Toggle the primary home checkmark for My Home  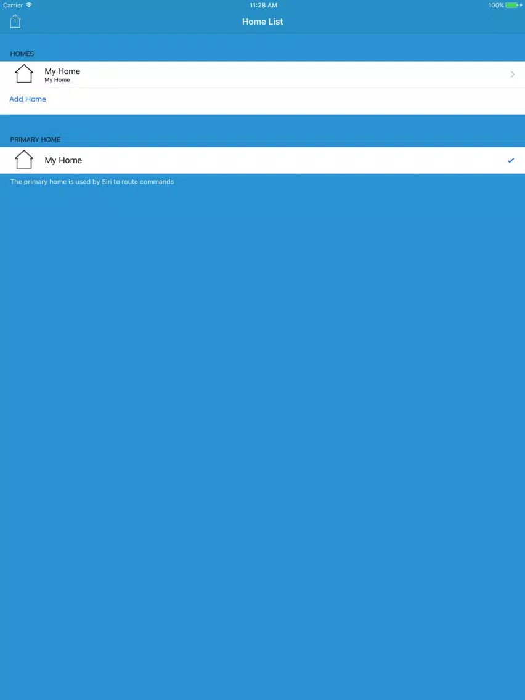(x=511, y=160)
